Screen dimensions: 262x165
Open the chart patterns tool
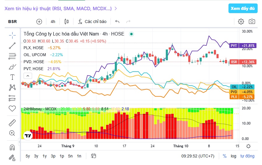pyautogui.click(x=12, y=87)
